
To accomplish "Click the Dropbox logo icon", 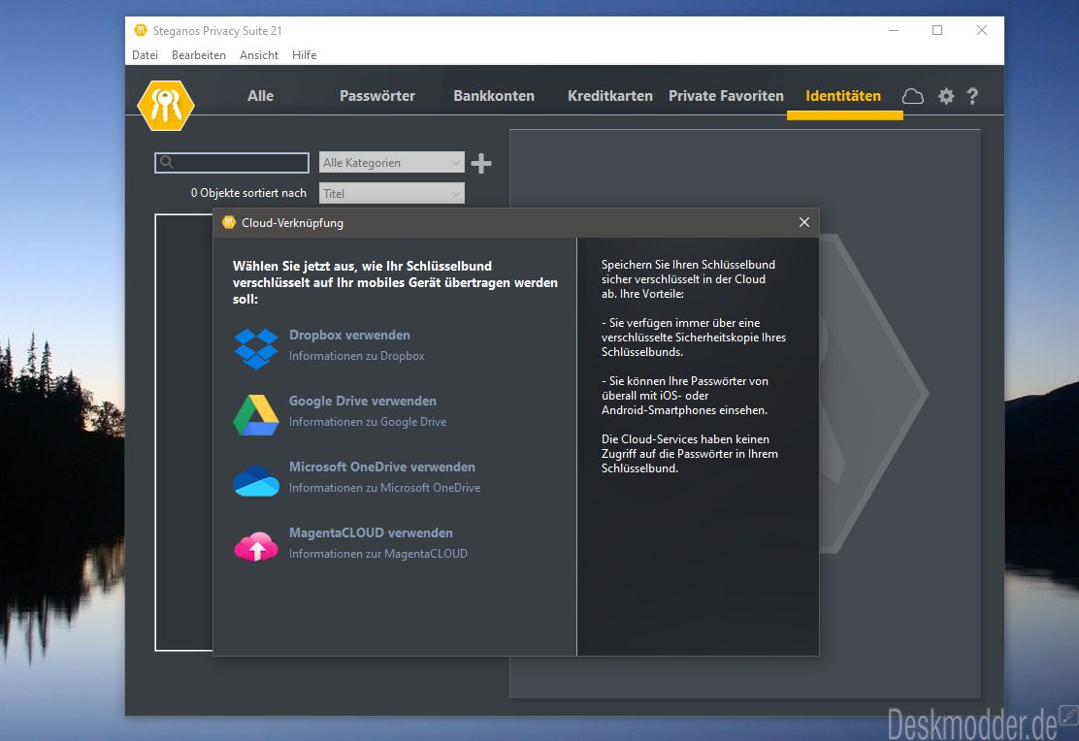I will (x=256, y=348).
